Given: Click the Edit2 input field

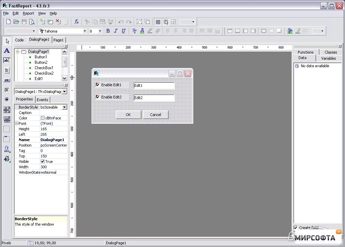Looking at the screenshot, I should 154,98.
